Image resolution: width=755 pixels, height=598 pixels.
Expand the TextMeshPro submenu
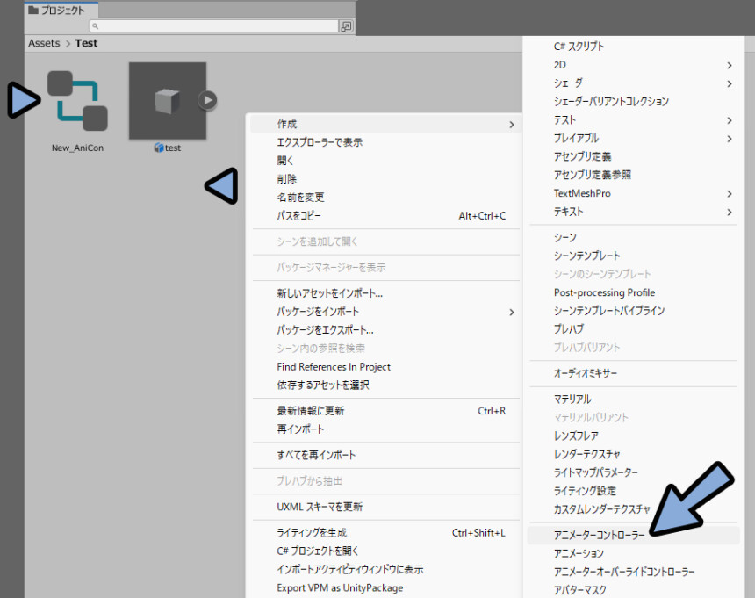pos(633,193)
